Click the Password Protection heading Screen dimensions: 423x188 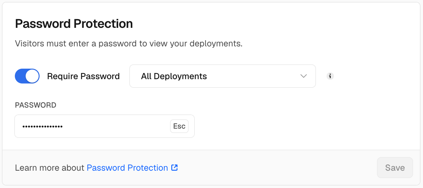tap(74, 24)
